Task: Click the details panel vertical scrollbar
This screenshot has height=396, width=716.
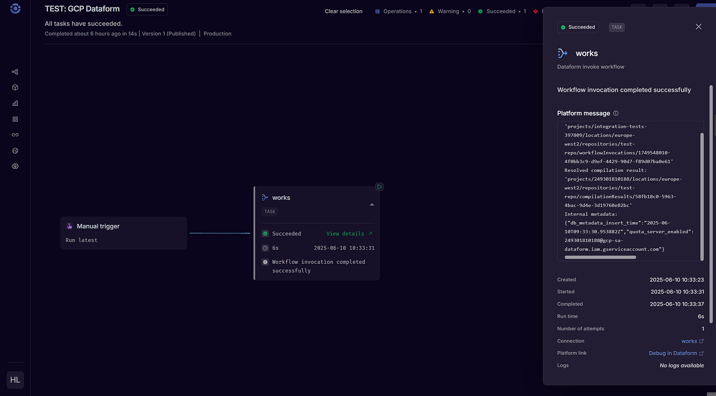Action: coord(711,204)
